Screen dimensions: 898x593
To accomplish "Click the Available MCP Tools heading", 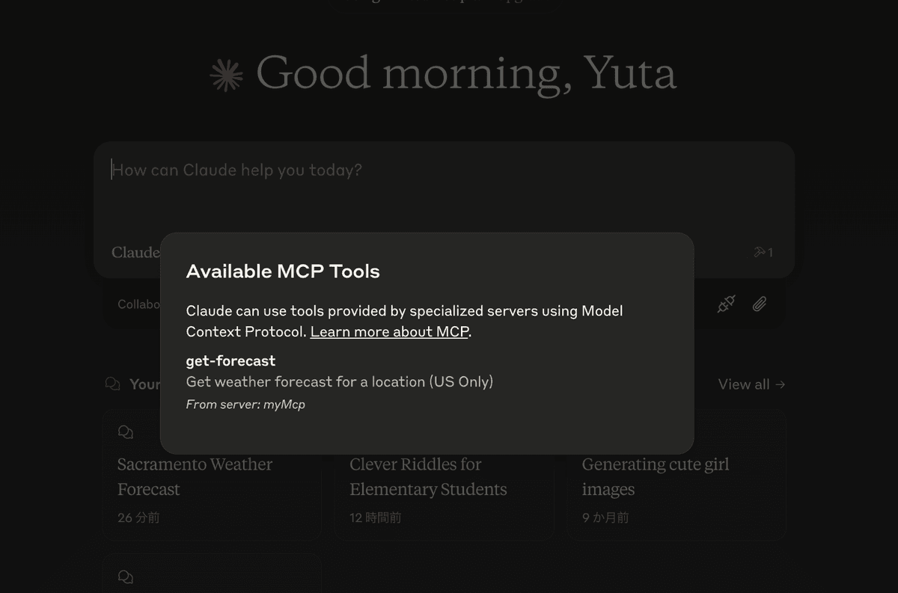I will [283, 271].
